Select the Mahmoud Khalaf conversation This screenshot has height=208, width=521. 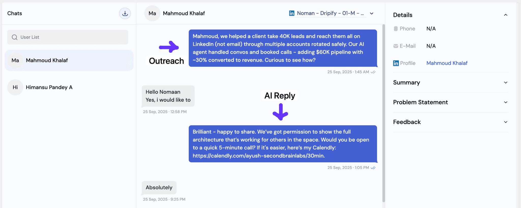[69, 60]
